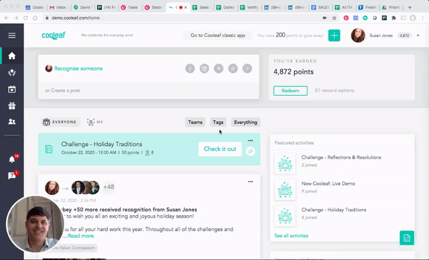Open the Chrome three-dot menu

pos(423,18)
